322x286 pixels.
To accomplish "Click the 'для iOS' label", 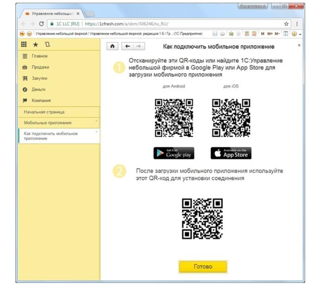I will [x=231, y=86].
